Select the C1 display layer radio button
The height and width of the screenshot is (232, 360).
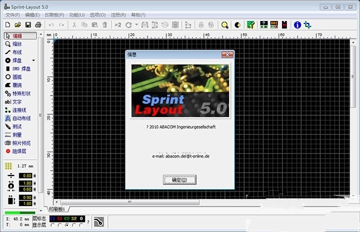(x=53, y=225)
